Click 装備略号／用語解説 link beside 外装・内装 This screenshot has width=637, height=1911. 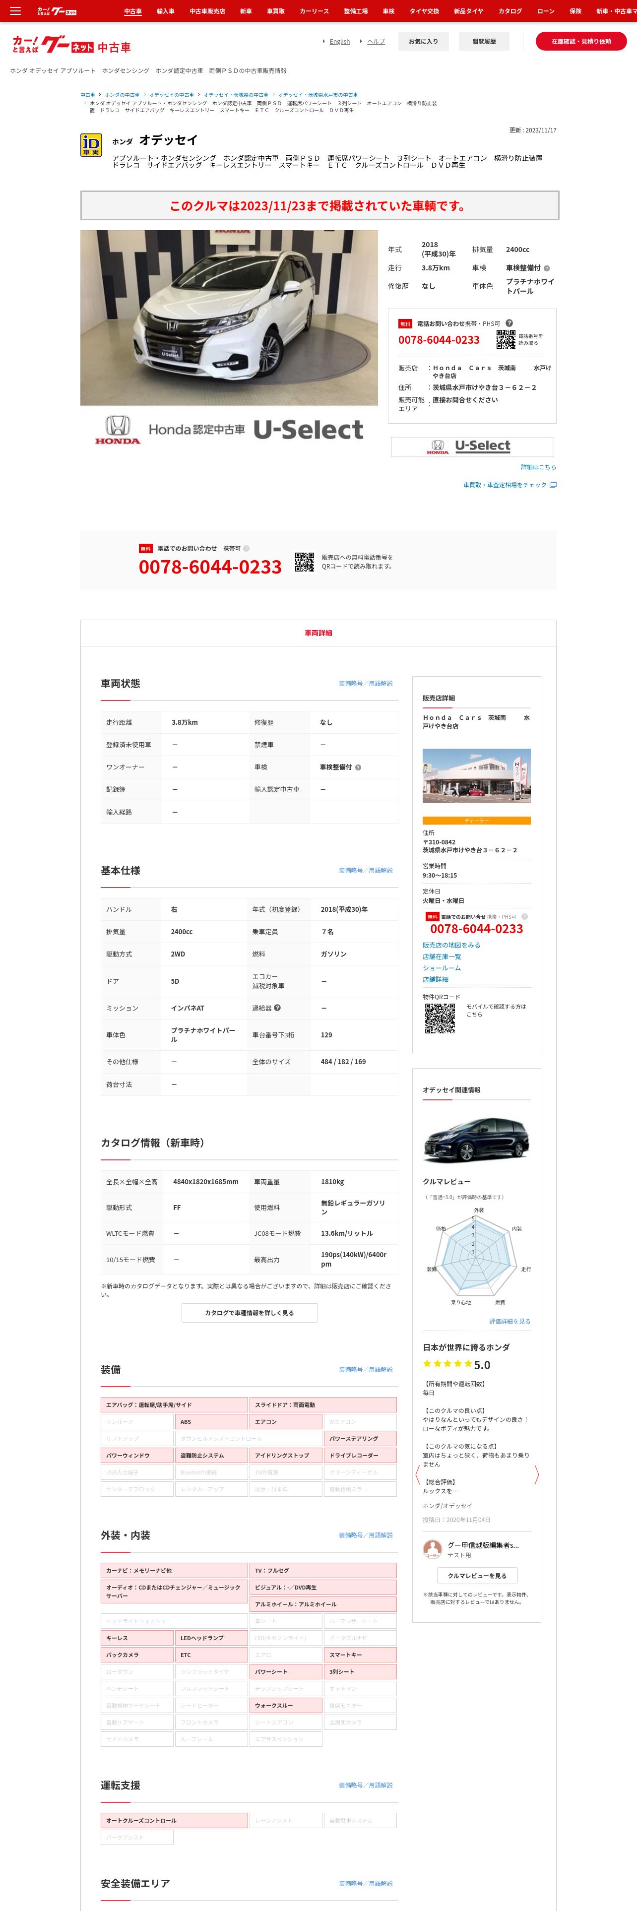366,1535
